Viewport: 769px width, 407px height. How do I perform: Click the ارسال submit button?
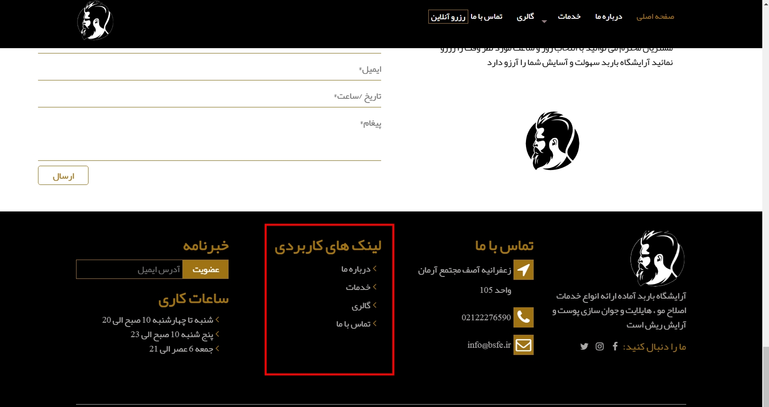point(63,175)
